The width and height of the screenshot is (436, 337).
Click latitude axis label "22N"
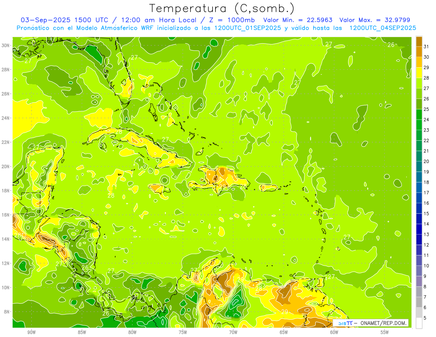tap(5, 142)
